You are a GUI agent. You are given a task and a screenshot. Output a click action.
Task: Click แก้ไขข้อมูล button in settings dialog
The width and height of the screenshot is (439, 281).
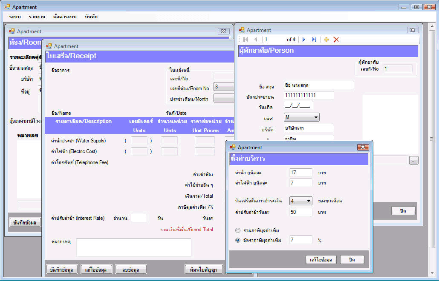(x=321, y=259)
